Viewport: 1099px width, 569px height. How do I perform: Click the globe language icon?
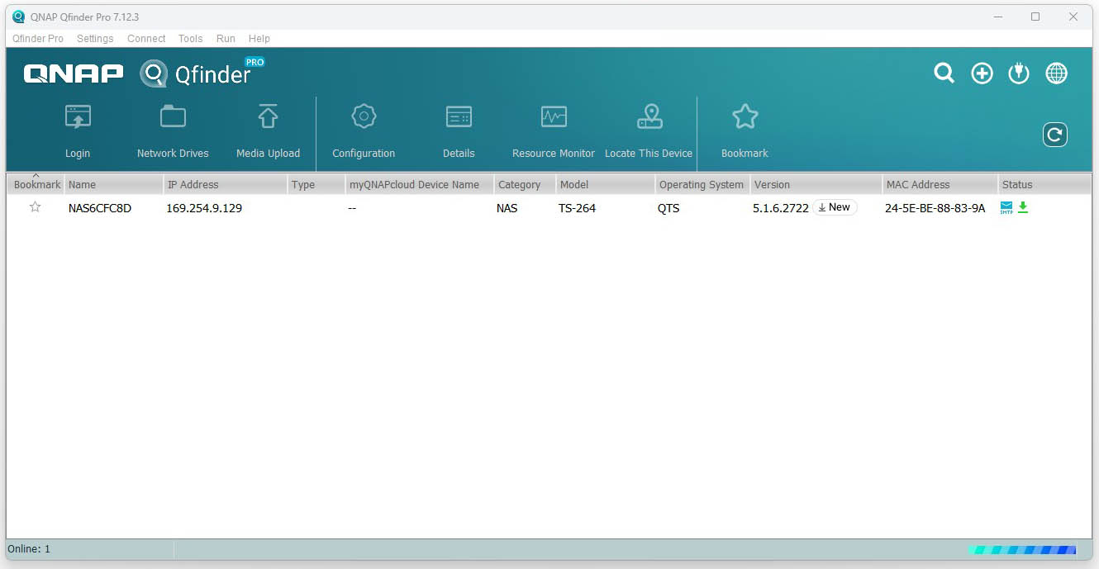tap(1056, 73)
